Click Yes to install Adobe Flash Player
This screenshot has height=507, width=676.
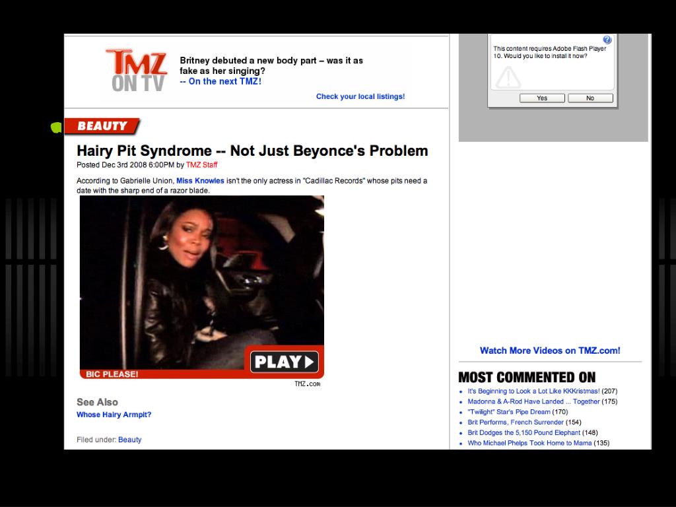[x=542, y=98]
